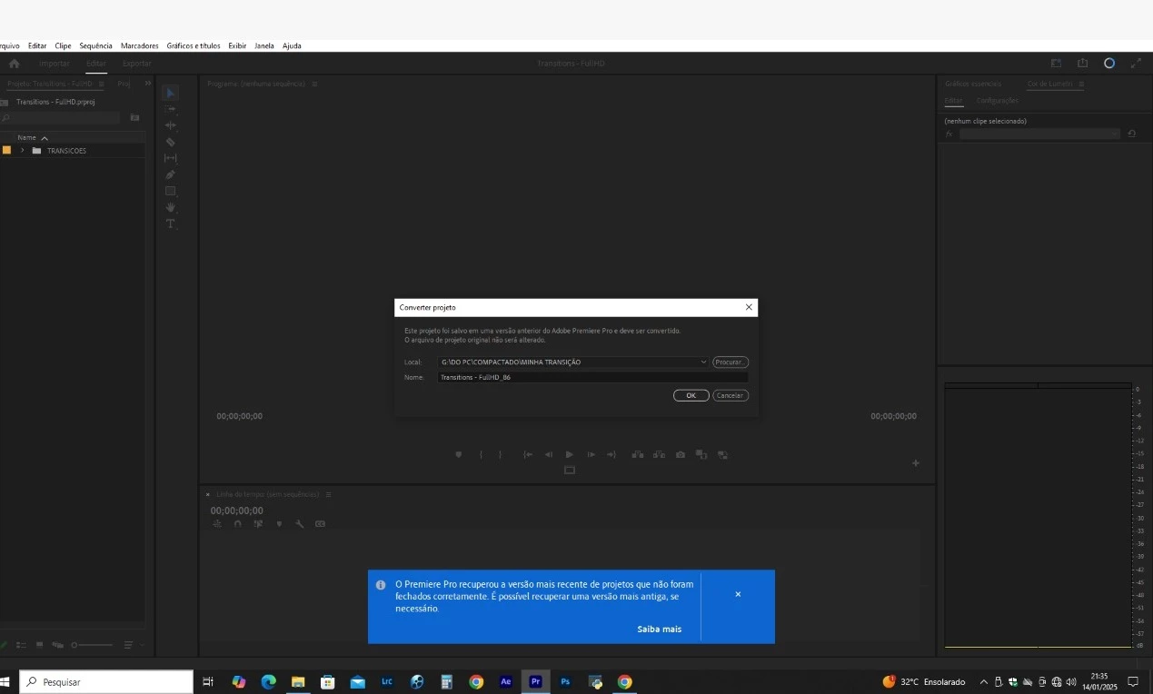Step back one frame in Program monitor

[x=549, y=454]
